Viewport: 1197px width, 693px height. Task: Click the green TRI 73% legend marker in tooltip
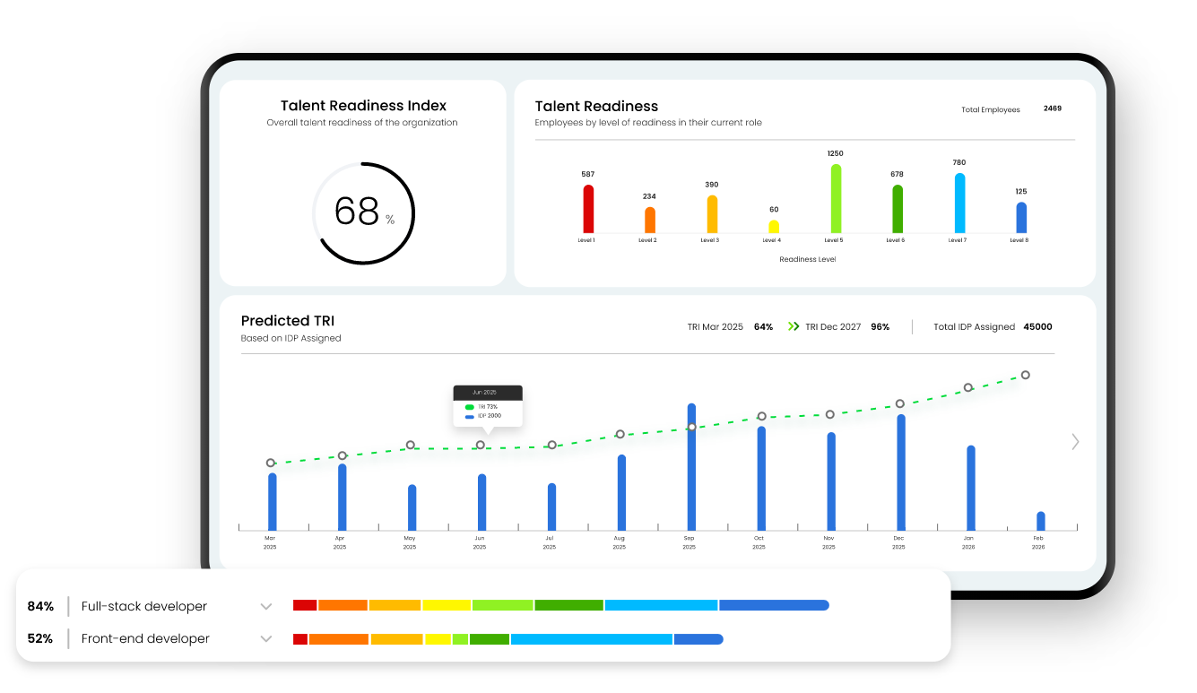(x=470, y=407)
